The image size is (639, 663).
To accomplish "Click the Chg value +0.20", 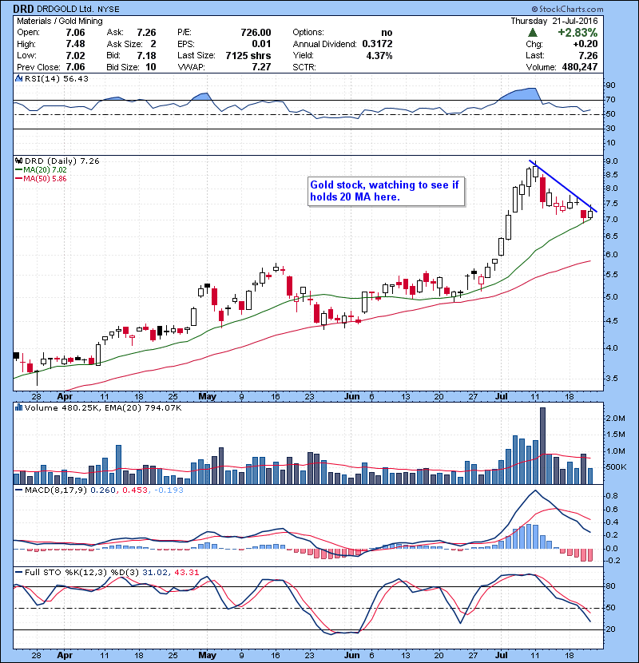I will tap(585, 44).
